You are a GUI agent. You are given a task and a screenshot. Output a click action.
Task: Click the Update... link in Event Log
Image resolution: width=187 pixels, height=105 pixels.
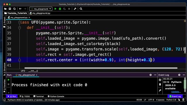click(x=176, y=92)
